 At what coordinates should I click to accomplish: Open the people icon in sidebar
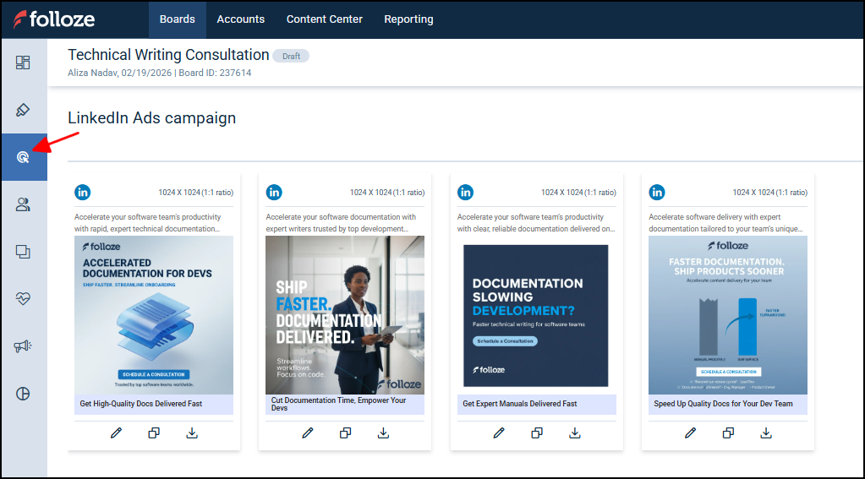coord(23,204)
